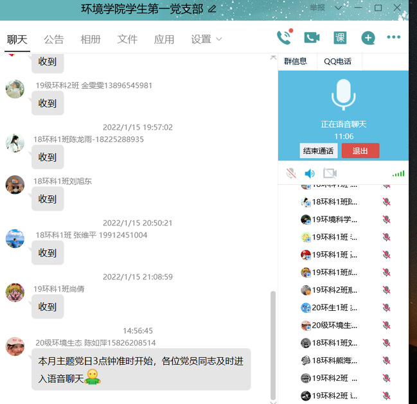Image resolution: width=417 pixels, height=404 pixels.
Task: Open the 课 classroom icon
Action: tap(340, 38)
